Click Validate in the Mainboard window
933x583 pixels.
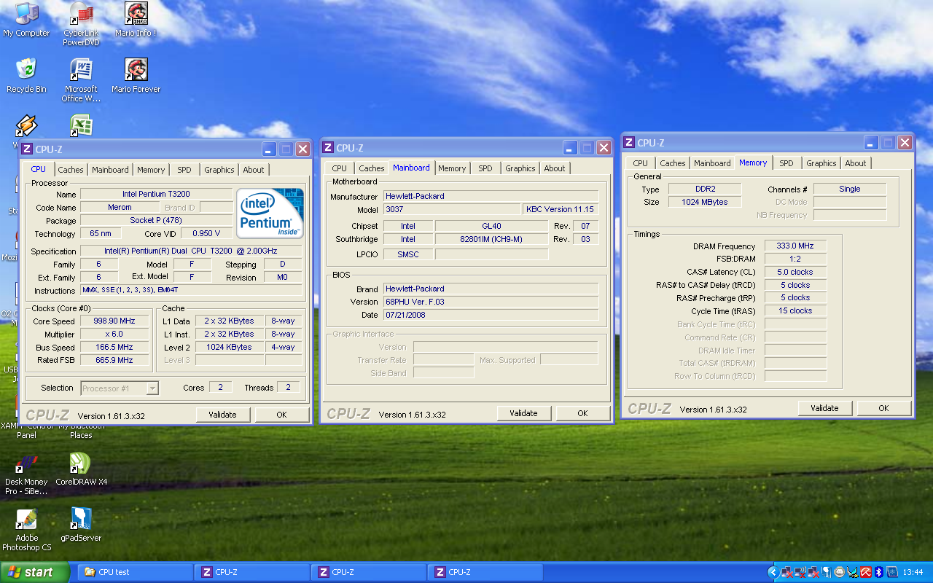pyautogui.click(x=524, y=413)
